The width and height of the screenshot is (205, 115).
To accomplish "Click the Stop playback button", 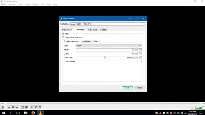I will (x=13, y=107).
